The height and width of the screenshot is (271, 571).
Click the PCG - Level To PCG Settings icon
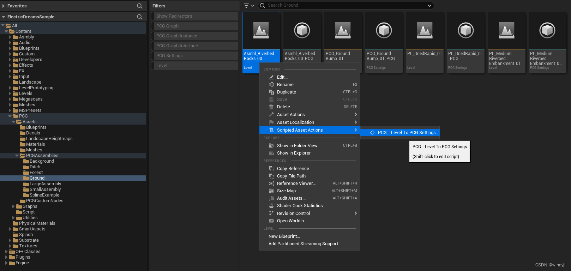372,133
